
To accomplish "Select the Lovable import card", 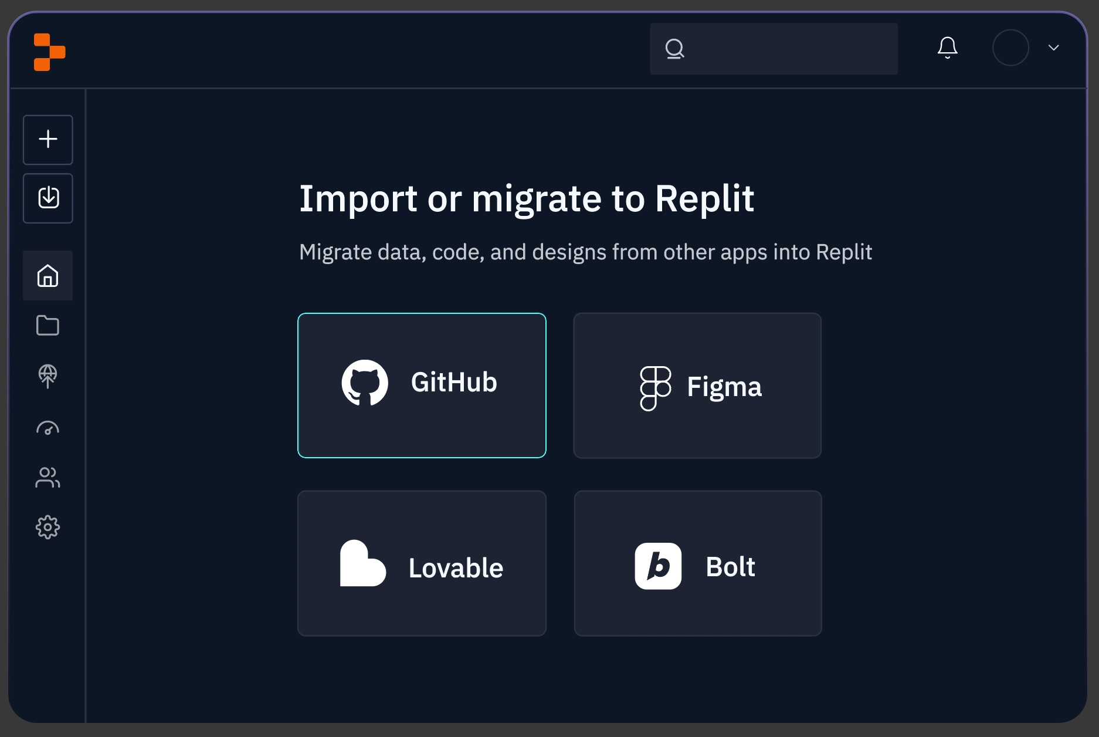I will pos(422,563).
